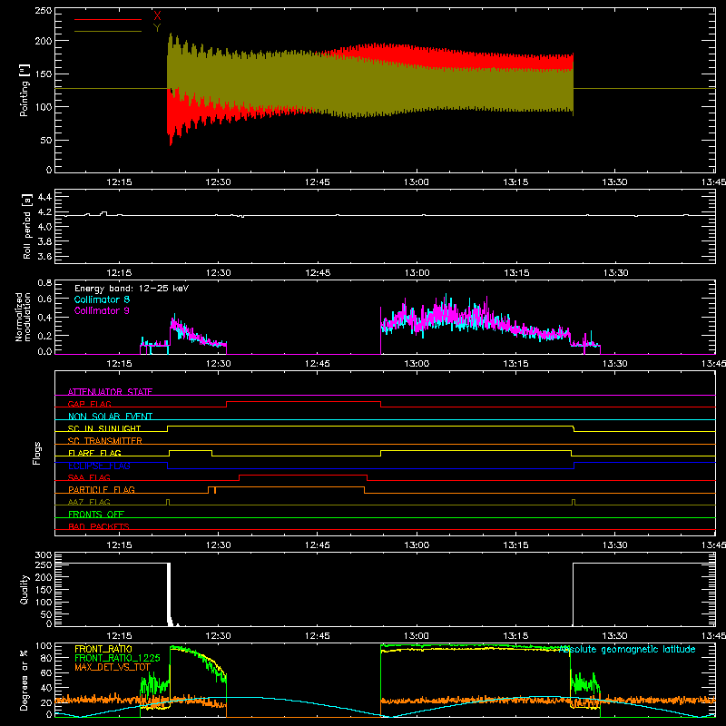This screenshot has width=726, height=726.
Task: Click the 'Pointing' axis label
Action: coord(25,90)
